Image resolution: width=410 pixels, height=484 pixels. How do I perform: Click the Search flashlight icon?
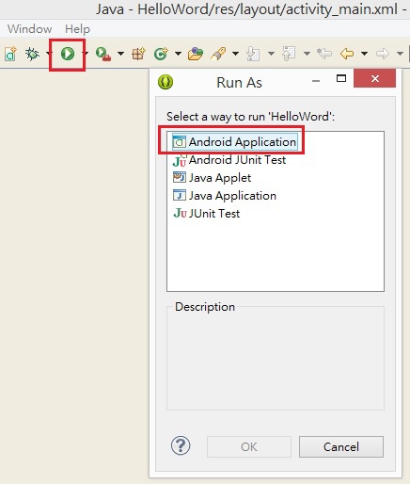pos(218,54)
